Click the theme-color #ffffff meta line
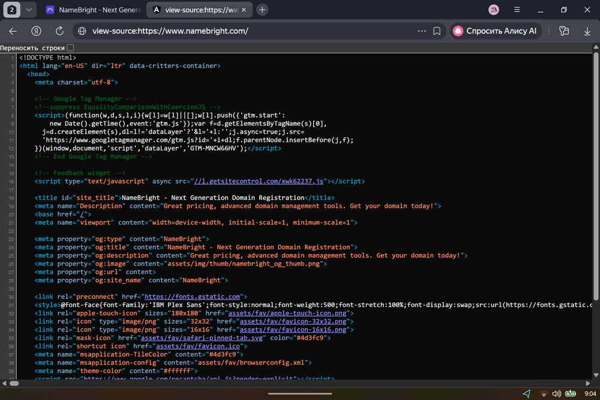 coord(116,371)
